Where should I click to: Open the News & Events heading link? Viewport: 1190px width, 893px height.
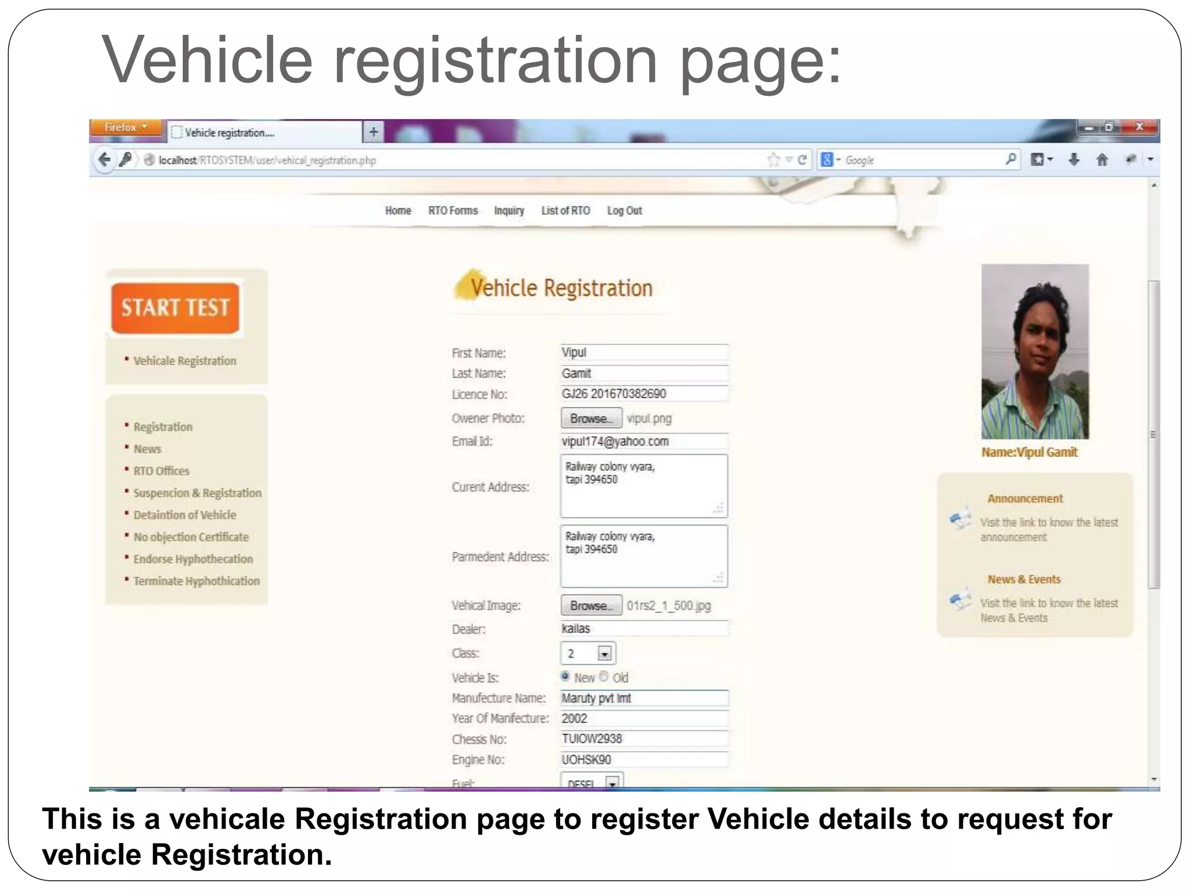coord(1024,580)
